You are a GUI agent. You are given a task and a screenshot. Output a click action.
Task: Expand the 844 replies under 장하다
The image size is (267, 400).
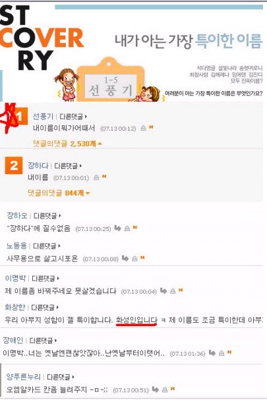tap(59, 193)
